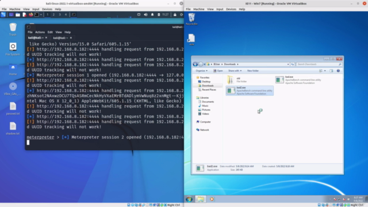
Task: Open the Kali applications menu dragon icon
Action: point(3,14)
